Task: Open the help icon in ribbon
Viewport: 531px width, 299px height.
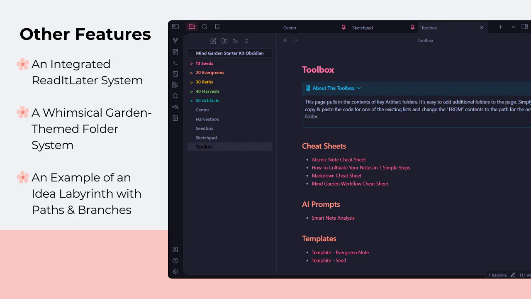Action: pos(175,261)
